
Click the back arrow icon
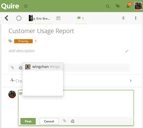6,18
